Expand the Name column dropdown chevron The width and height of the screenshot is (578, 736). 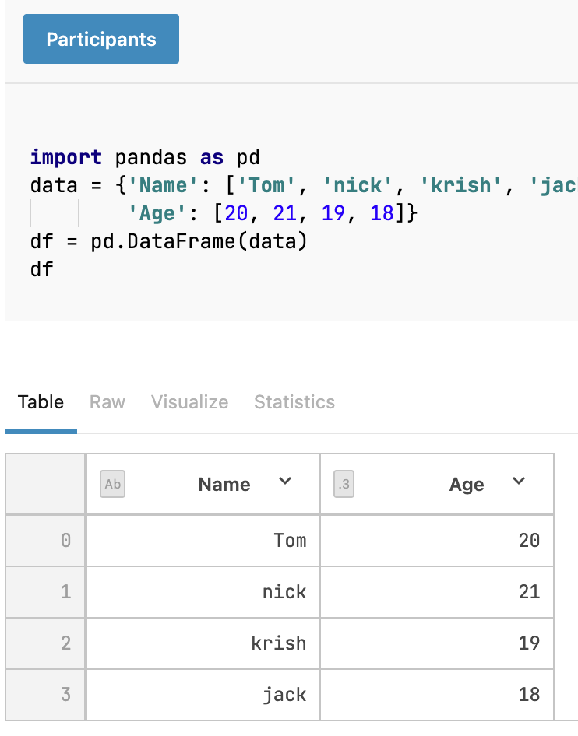pos(285,482)
